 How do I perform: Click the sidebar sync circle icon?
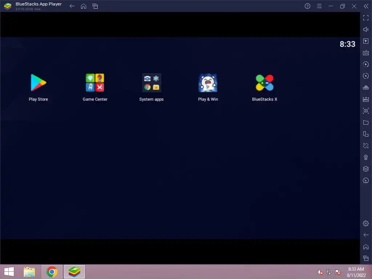366,76
